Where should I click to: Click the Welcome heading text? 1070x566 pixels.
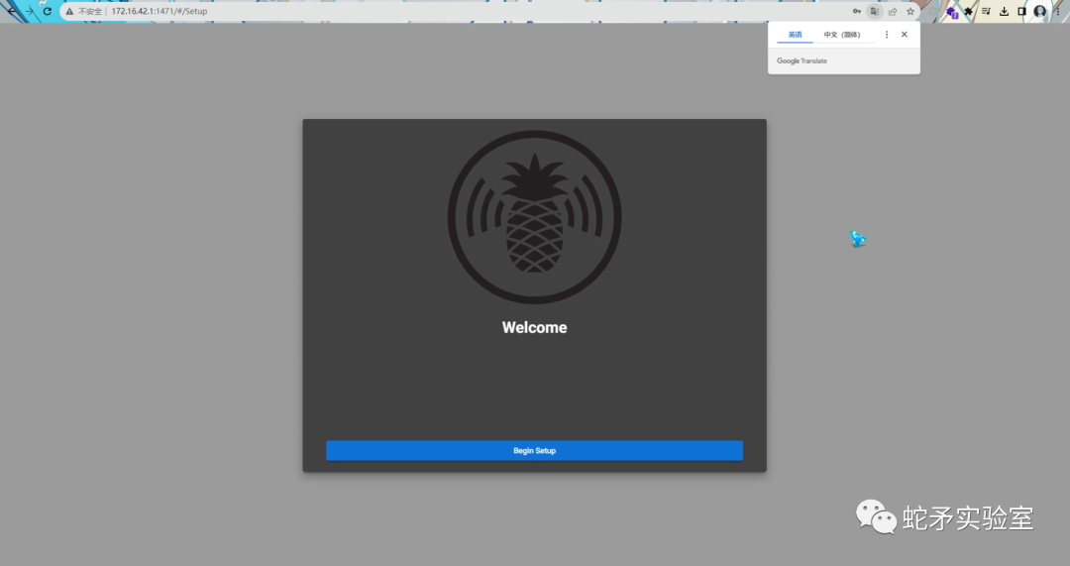(534, 328)
